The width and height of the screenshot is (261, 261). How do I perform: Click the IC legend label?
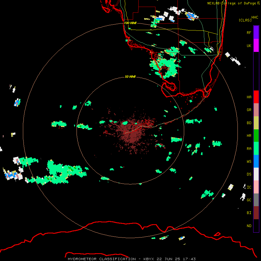[249, 187]
